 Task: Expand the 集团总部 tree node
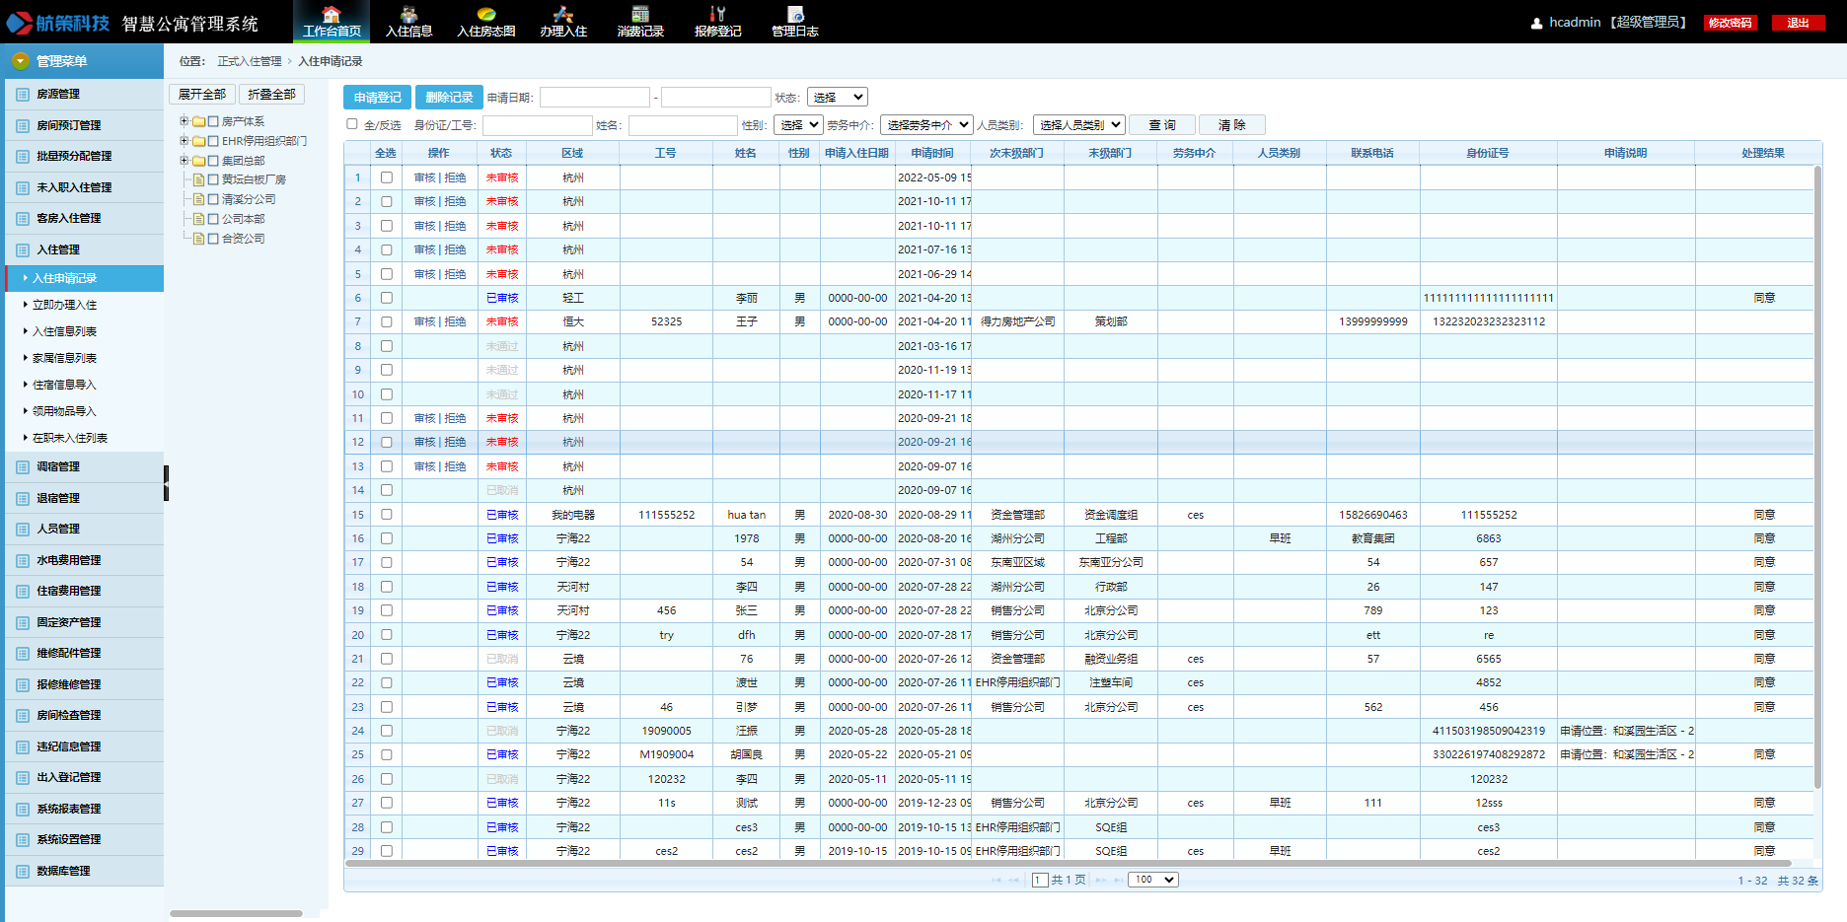pyautogui.click(x=184, y=160)
